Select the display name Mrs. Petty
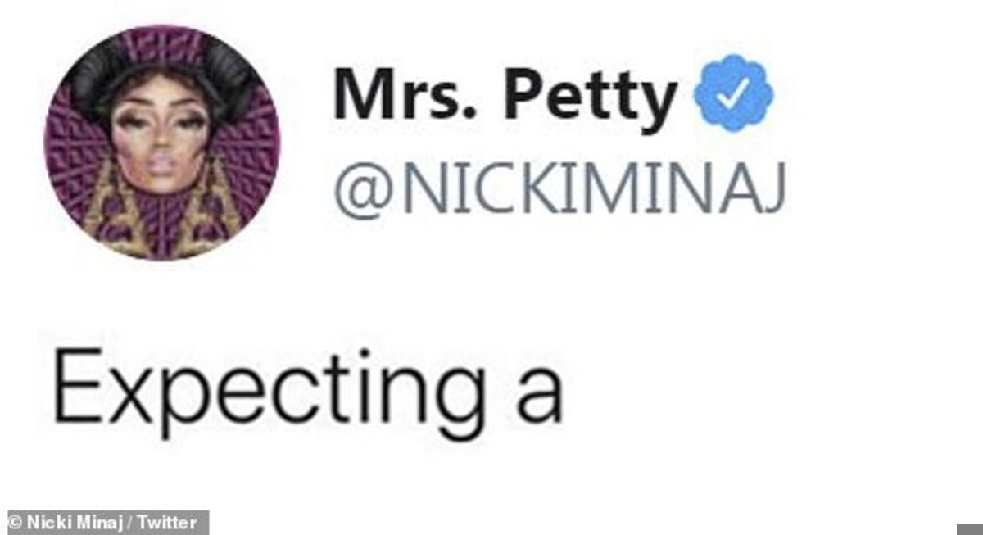 [505, 96]
